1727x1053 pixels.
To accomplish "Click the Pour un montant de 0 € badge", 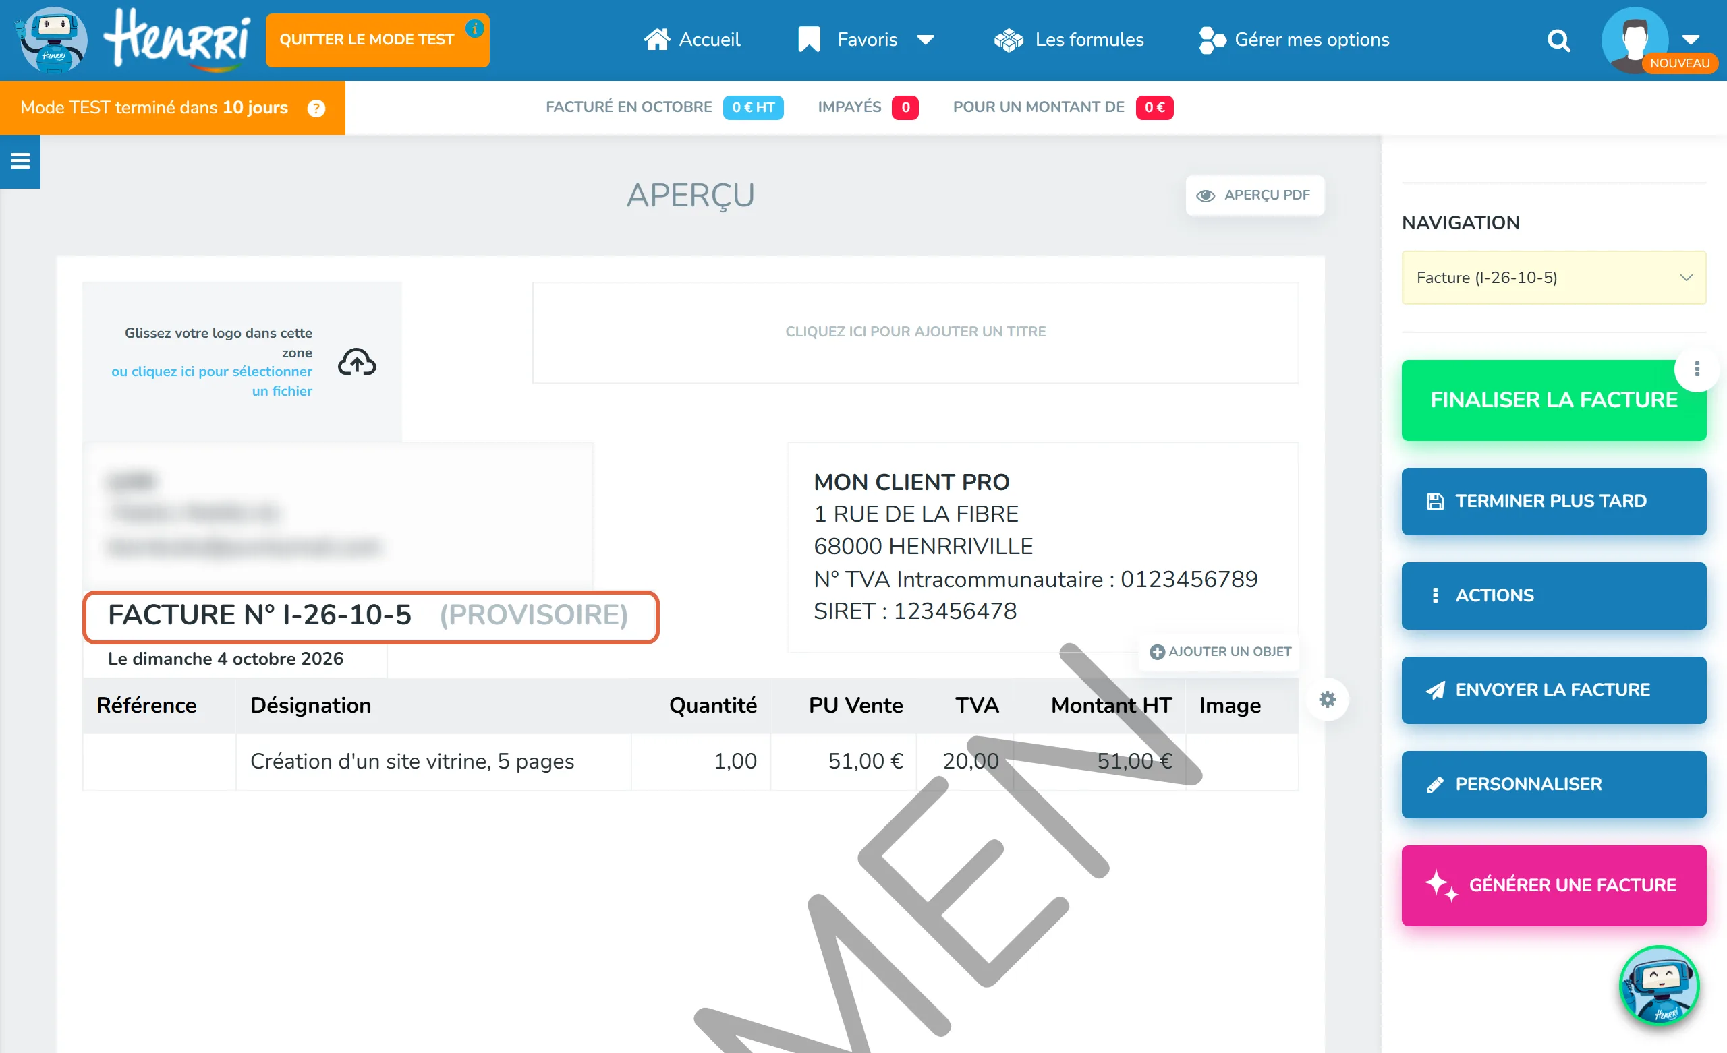I will click(x=1154, y=108).
